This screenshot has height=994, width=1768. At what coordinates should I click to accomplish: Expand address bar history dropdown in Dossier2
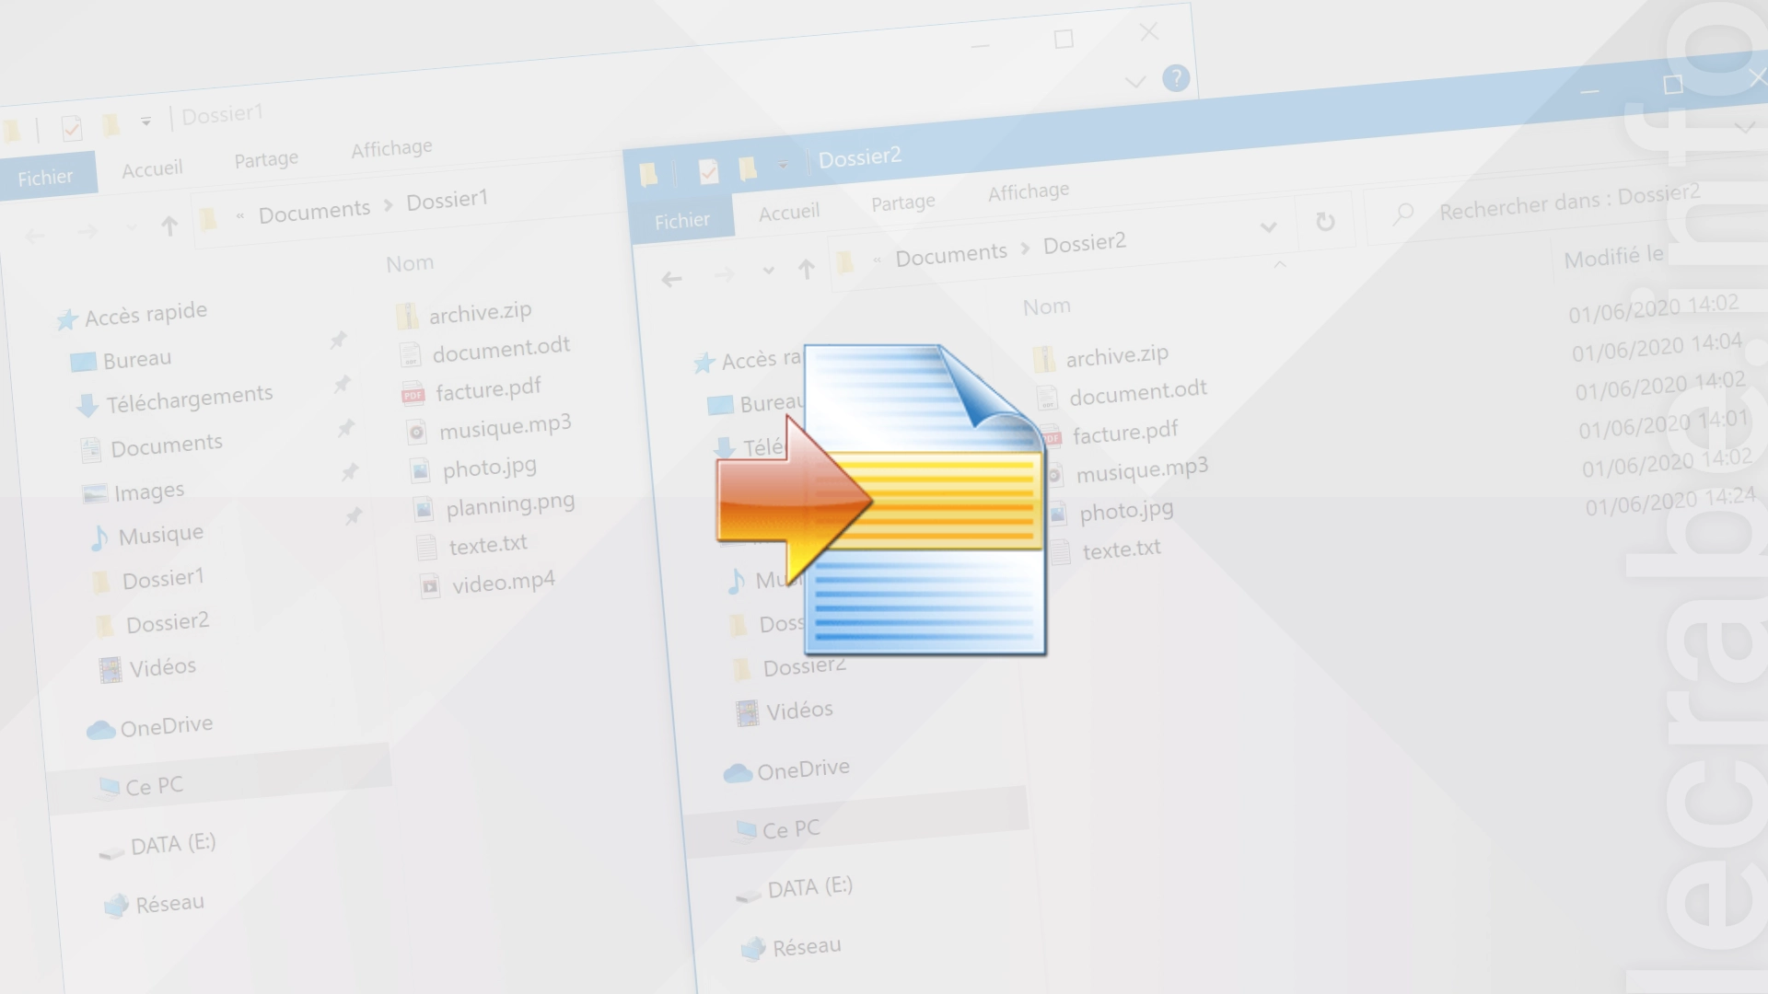pyautogui.click(x=1268, y=226)
